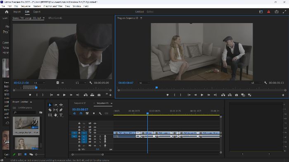The height and width of the screenshot is (162, 289).
Task: Open the Window menu
Action: tap(77, 6)
